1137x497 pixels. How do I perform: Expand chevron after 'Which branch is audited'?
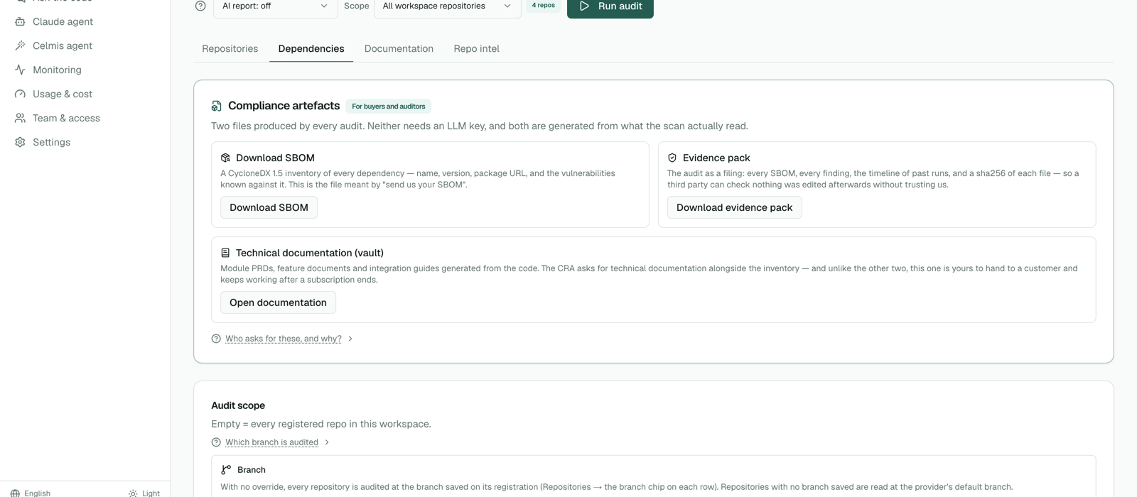click(327, 442)
